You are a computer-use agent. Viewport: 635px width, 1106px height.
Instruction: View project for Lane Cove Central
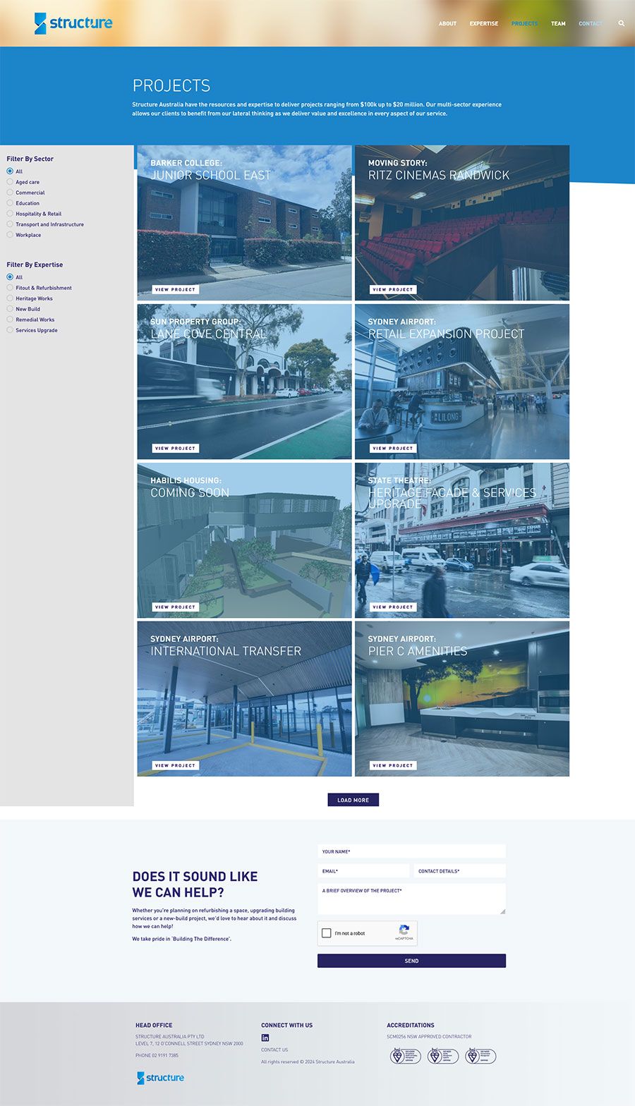pyautogui.click(x=175, y=448)
